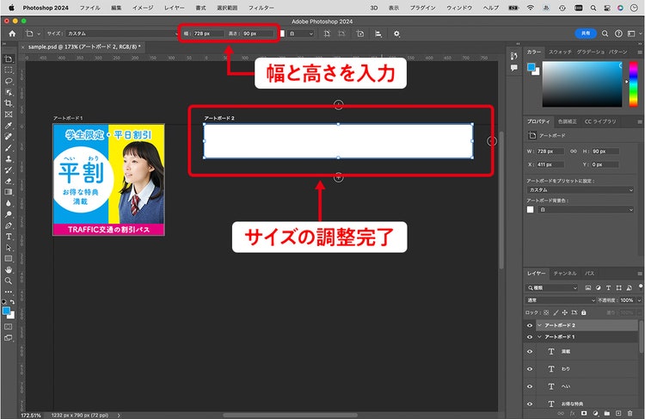Select the Gradient tool
Screen dimensions: 645x419
9,192
